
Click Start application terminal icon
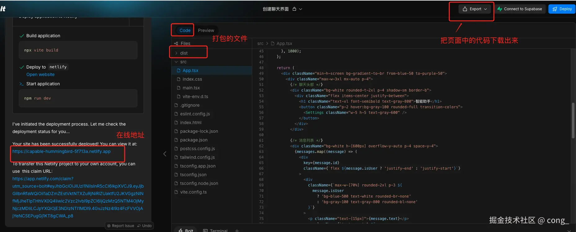(x=21, y=84)
